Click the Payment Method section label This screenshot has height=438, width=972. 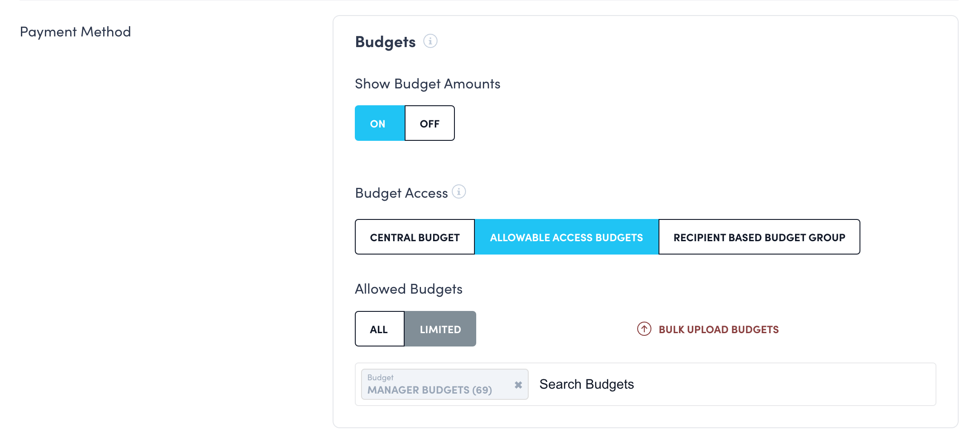[75, 32]
